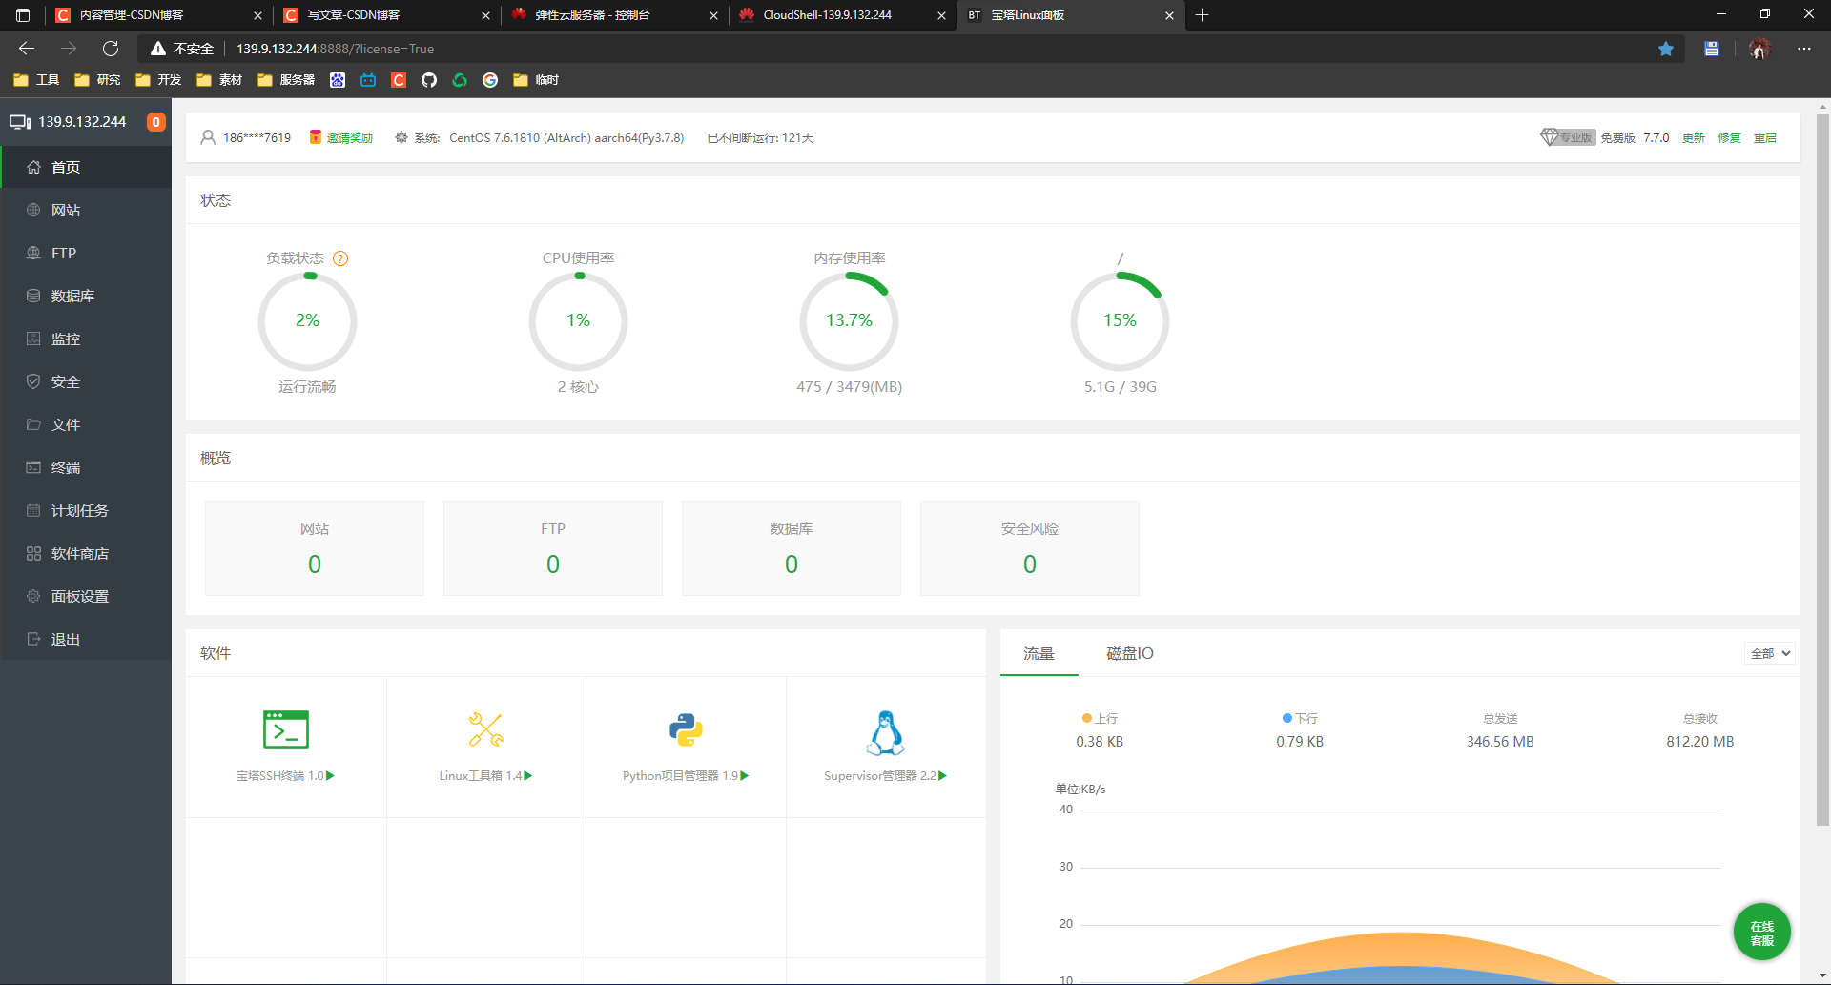Click the orange notification badge showing 0
1831x985 pixels.
[156, 122]
